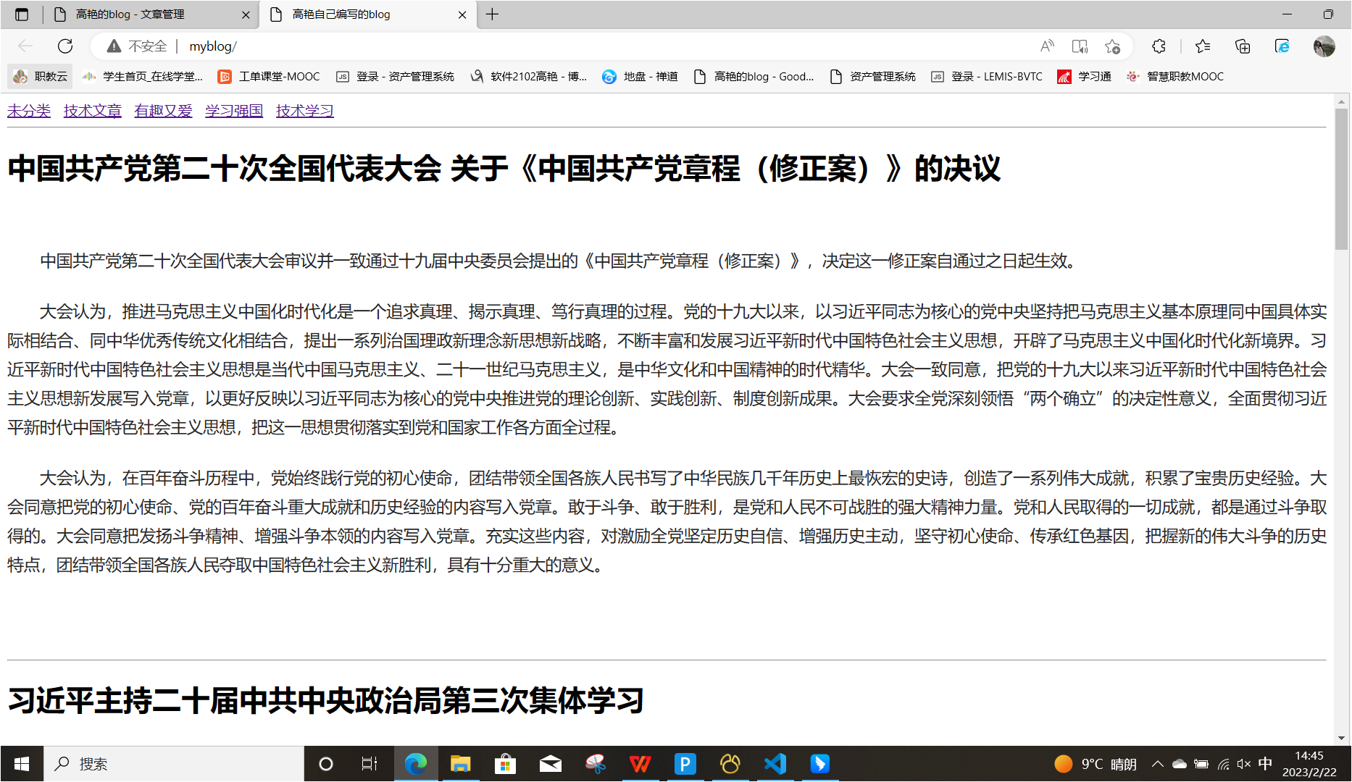Image resolution: width=1352 pixels, height=782 pixels.
Task: Open Task View on taskbar
Action: (x=370, y=764)
